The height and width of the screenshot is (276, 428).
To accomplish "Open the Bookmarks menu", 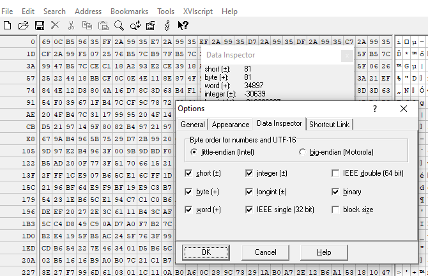I will (130, 11).
